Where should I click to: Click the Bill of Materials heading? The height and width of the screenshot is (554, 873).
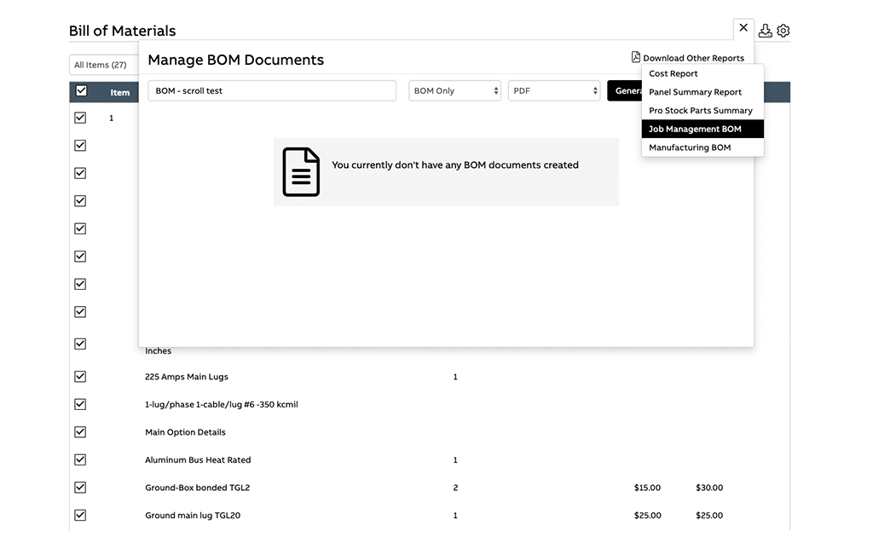(123, 31)
